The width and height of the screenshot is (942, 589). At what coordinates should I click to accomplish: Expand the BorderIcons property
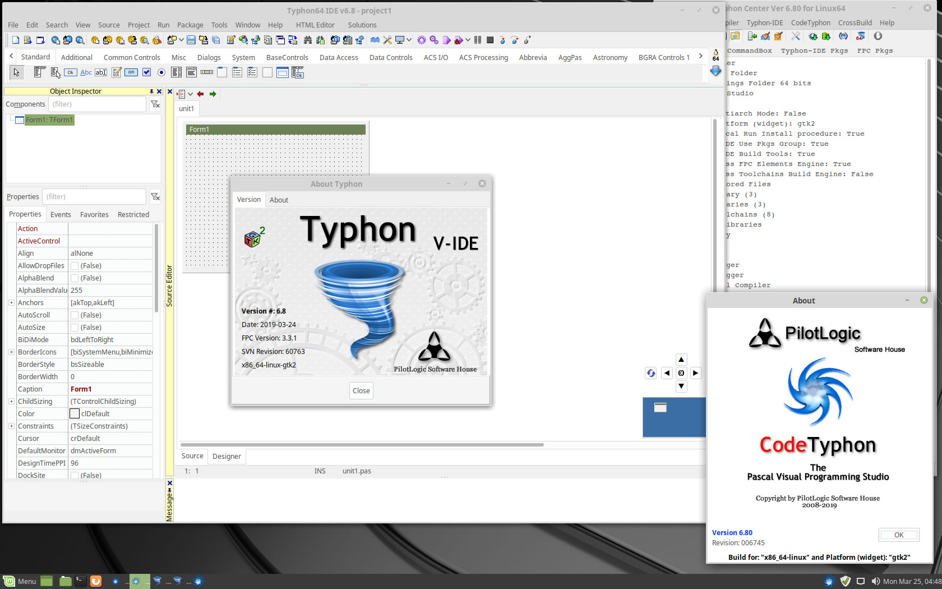pos(11,352)
